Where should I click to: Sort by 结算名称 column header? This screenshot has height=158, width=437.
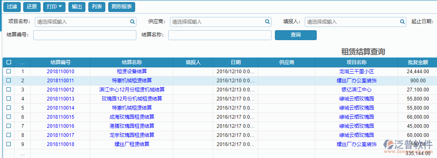(132, 62)
